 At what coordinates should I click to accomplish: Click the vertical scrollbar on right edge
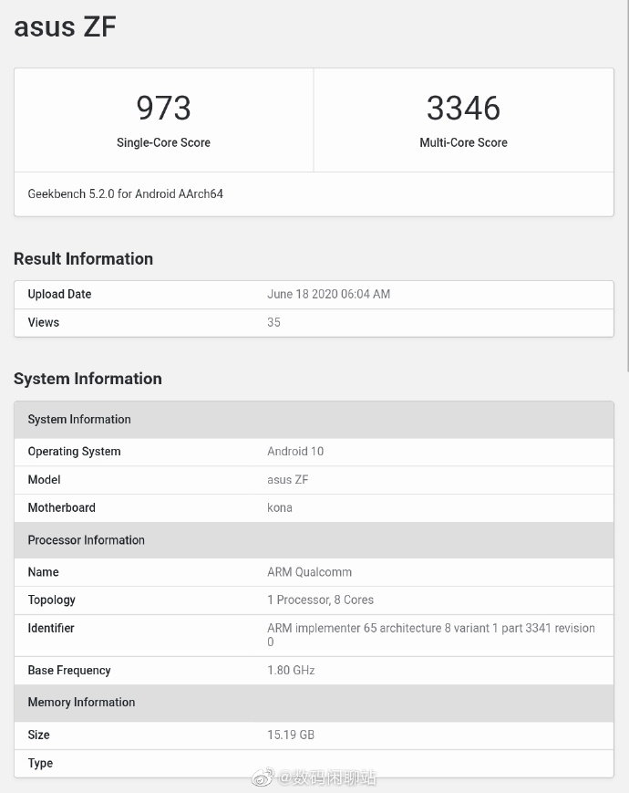point(626,183)
